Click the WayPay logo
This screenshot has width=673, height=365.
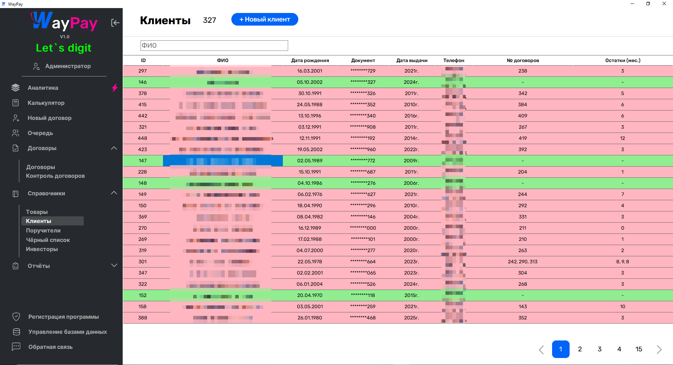click(x=64, y=22)
